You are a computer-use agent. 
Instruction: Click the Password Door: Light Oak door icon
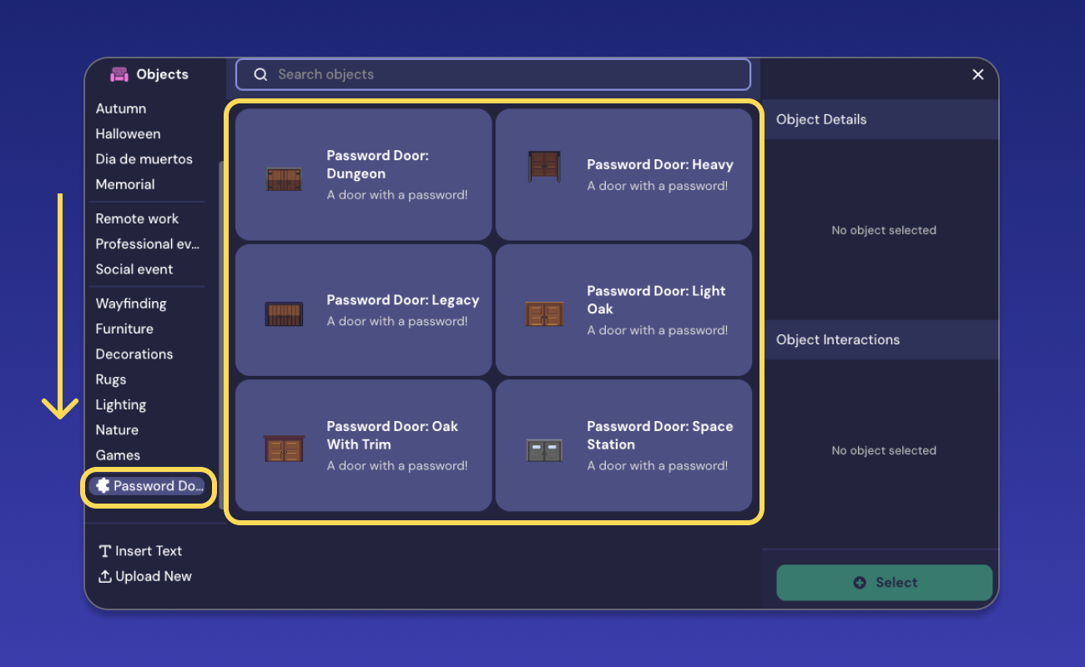pos(544,313)
